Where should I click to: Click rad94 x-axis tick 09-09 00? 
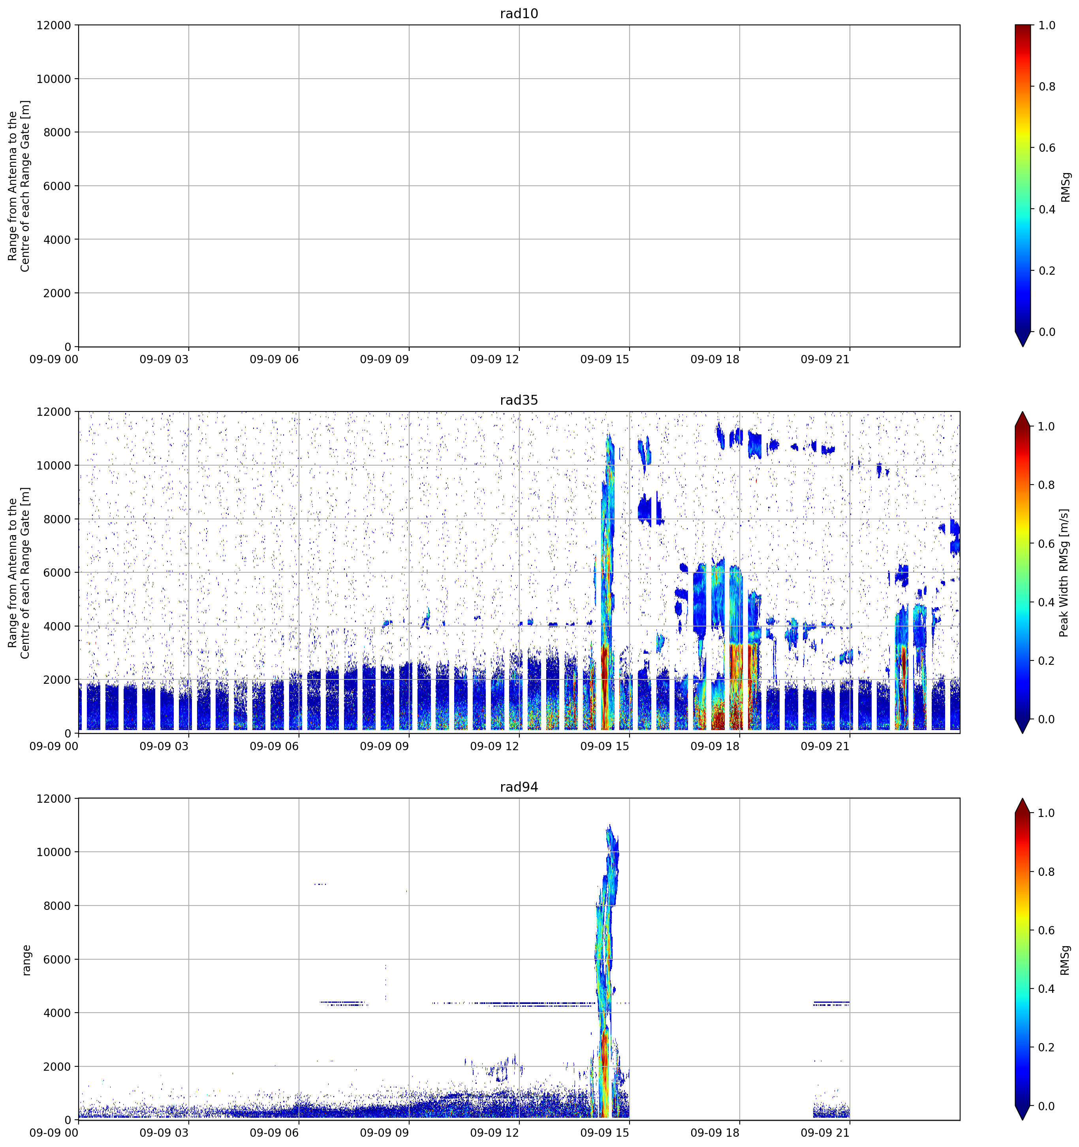(54, 1133)
